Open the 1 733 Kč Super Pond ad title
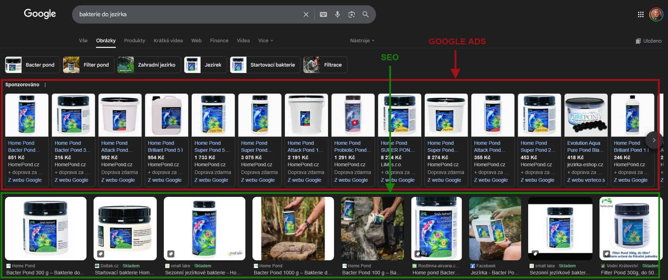 tap(212, 147)
